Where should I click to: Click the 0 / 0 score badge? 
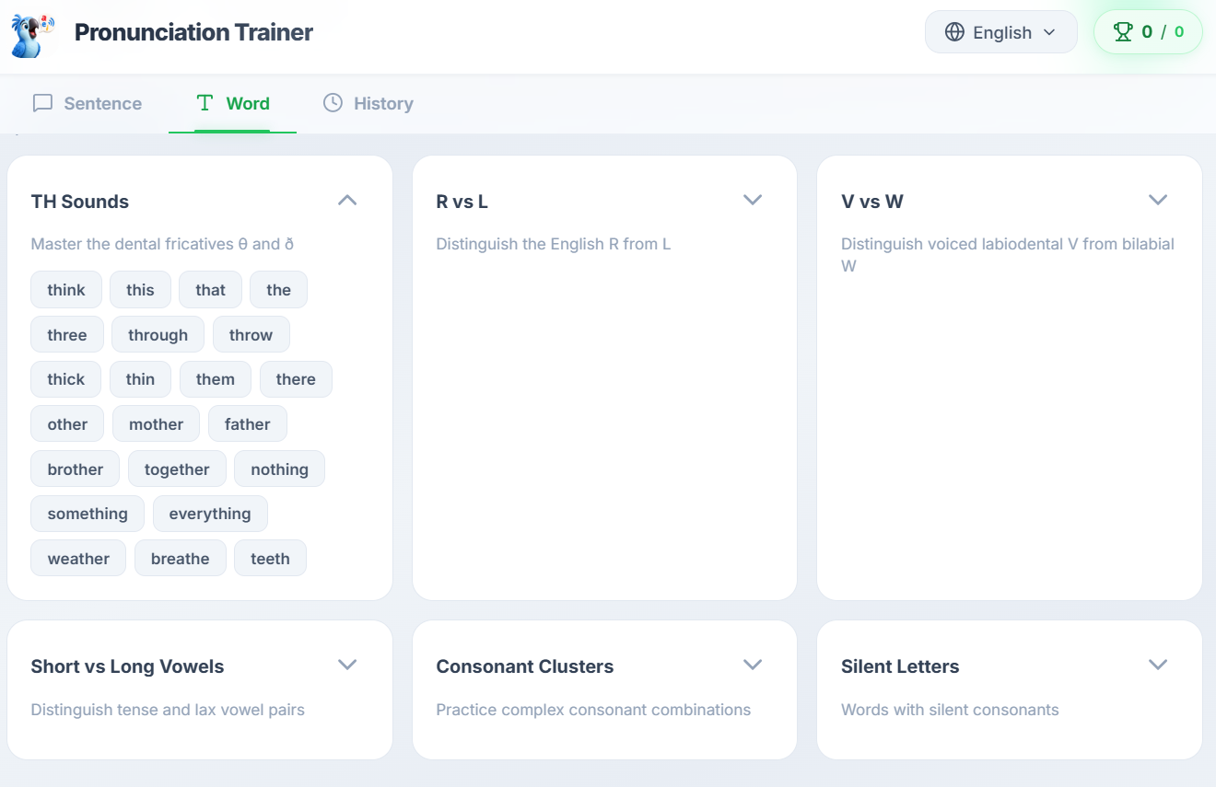pos(1148,32)
